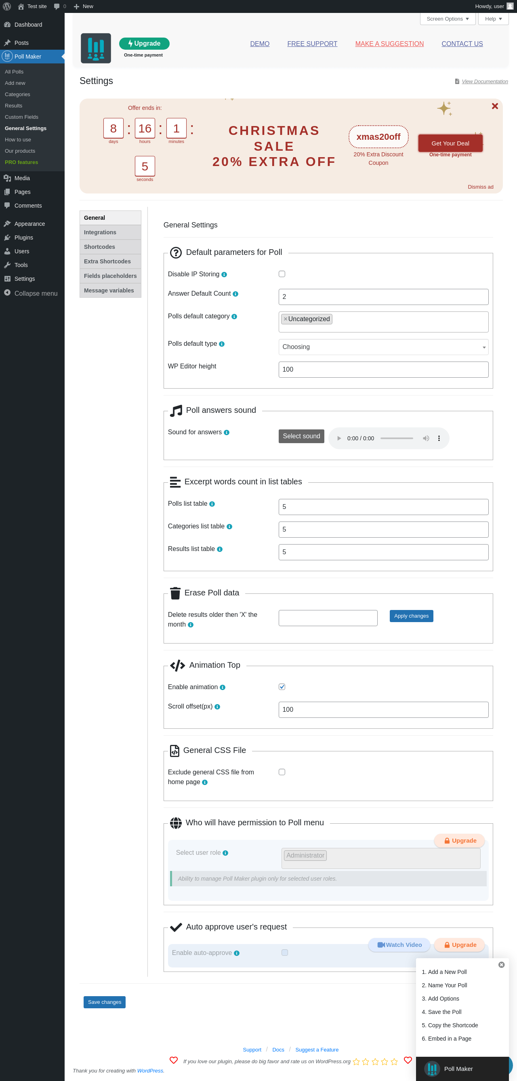Check Exclude general CSS file checkbox
The image size is (517, 1081).
point(282,772)
